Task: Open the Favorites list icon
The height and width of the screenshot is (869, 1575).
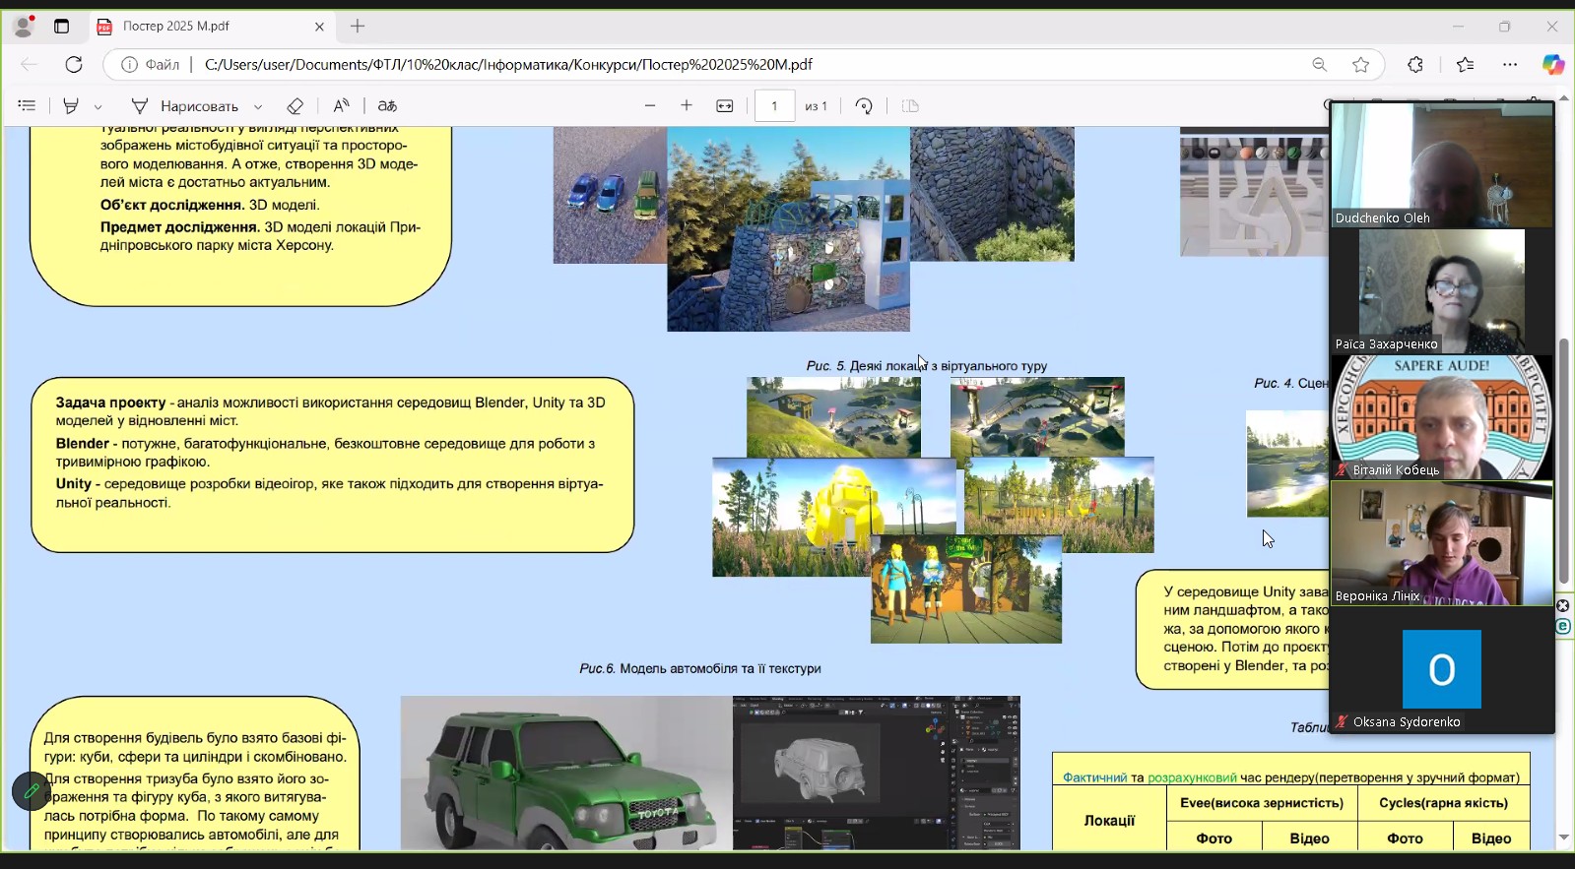Action: [1465, 65]
